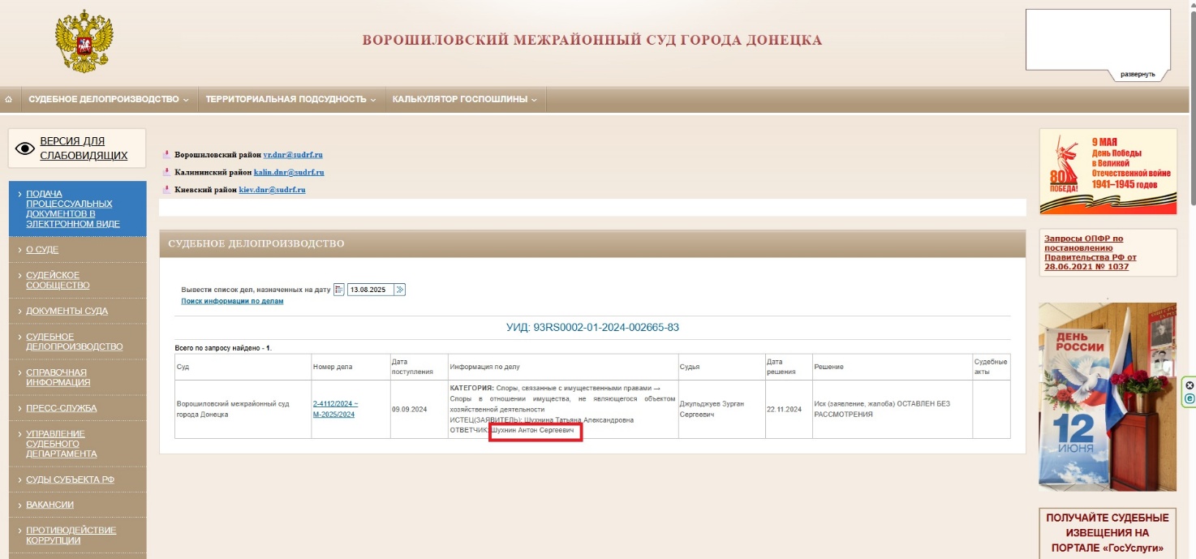Viewport: 1196px width, 559px height.
Task: Open О суде in the left sidebar
Action: click(42, 250)
